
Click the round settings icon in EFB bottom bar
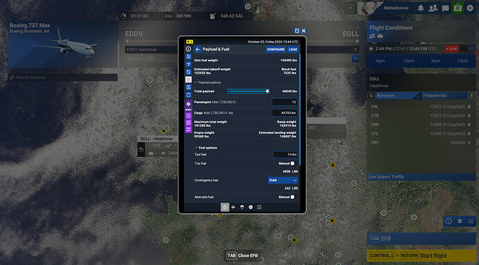click(251, 207)
